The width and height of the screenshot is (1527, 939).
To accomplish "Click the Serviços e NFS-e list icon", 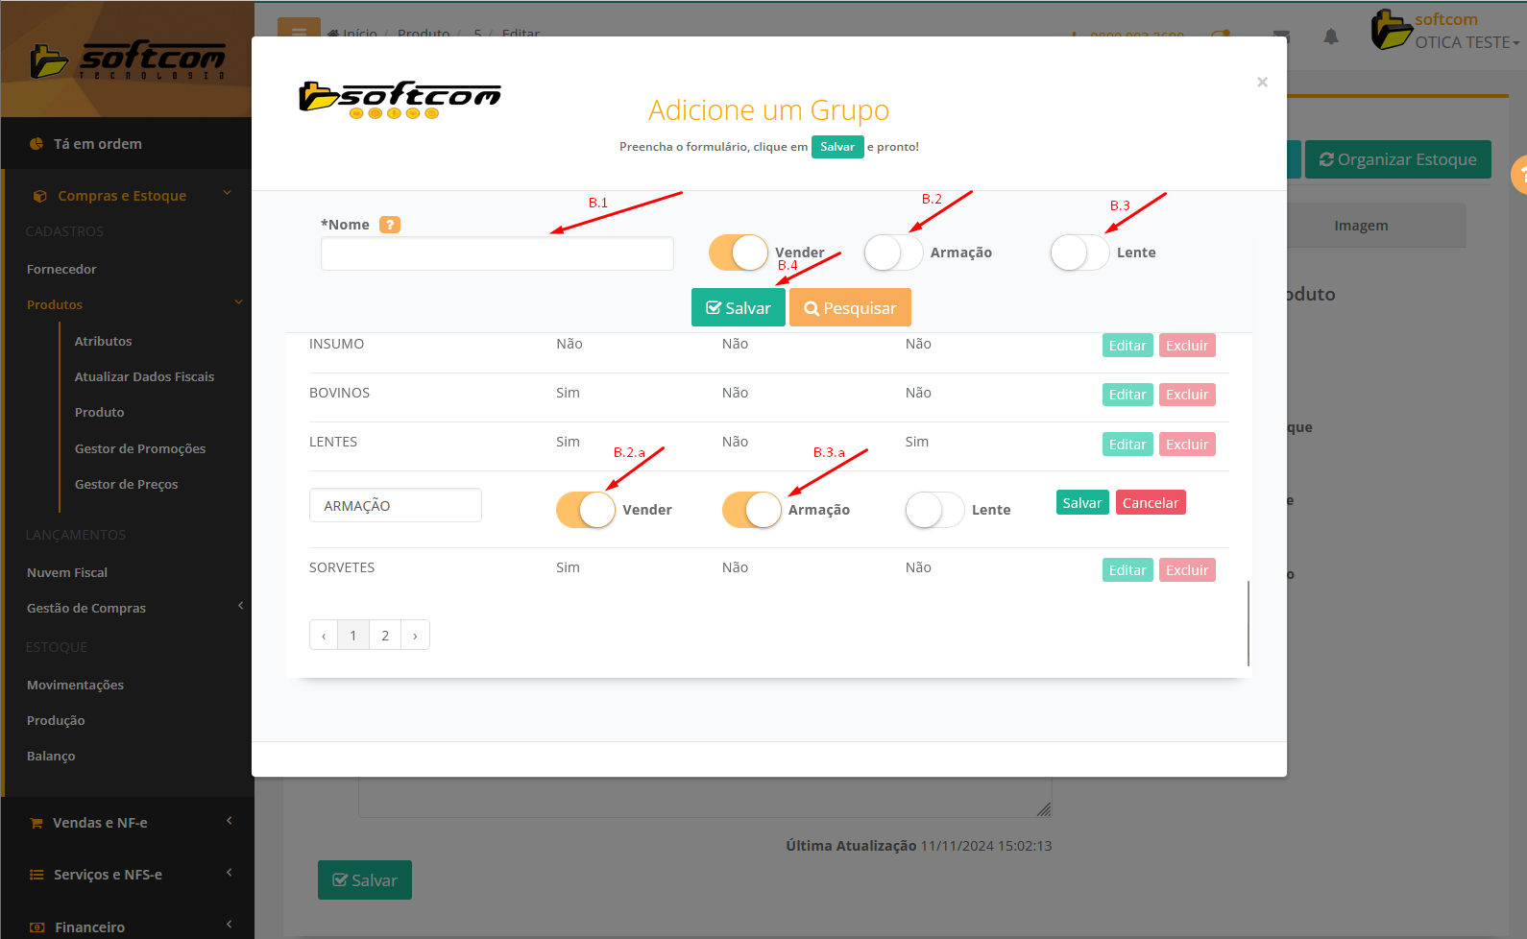I will (x=36, y=875).
